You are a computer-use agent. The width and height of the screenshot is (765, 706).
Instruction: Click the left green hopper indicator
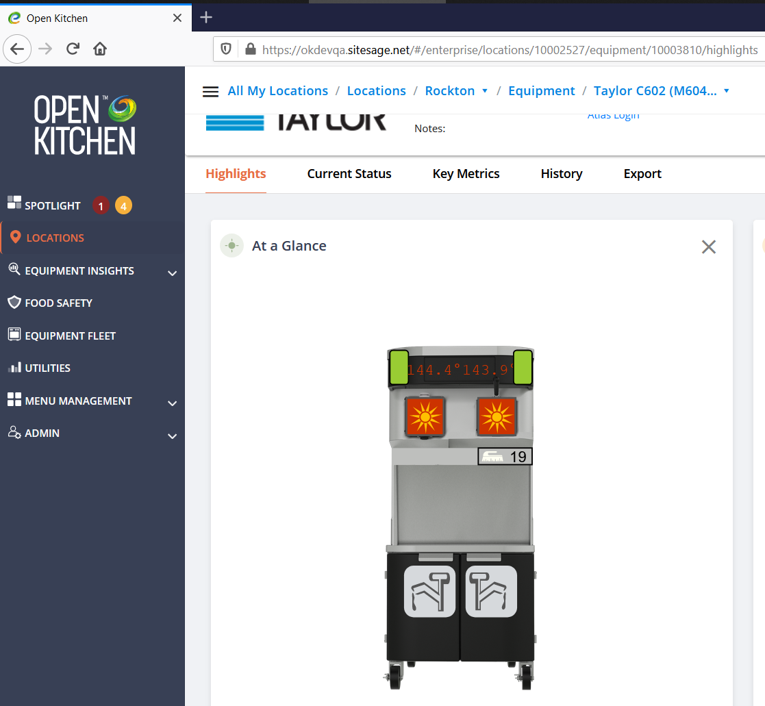[399, 367]
